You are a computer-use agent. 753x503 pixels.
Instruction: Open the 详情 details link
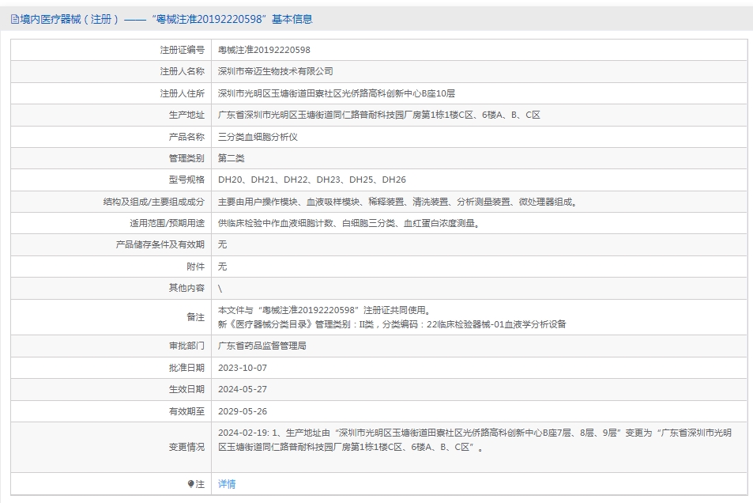(227, 484)
